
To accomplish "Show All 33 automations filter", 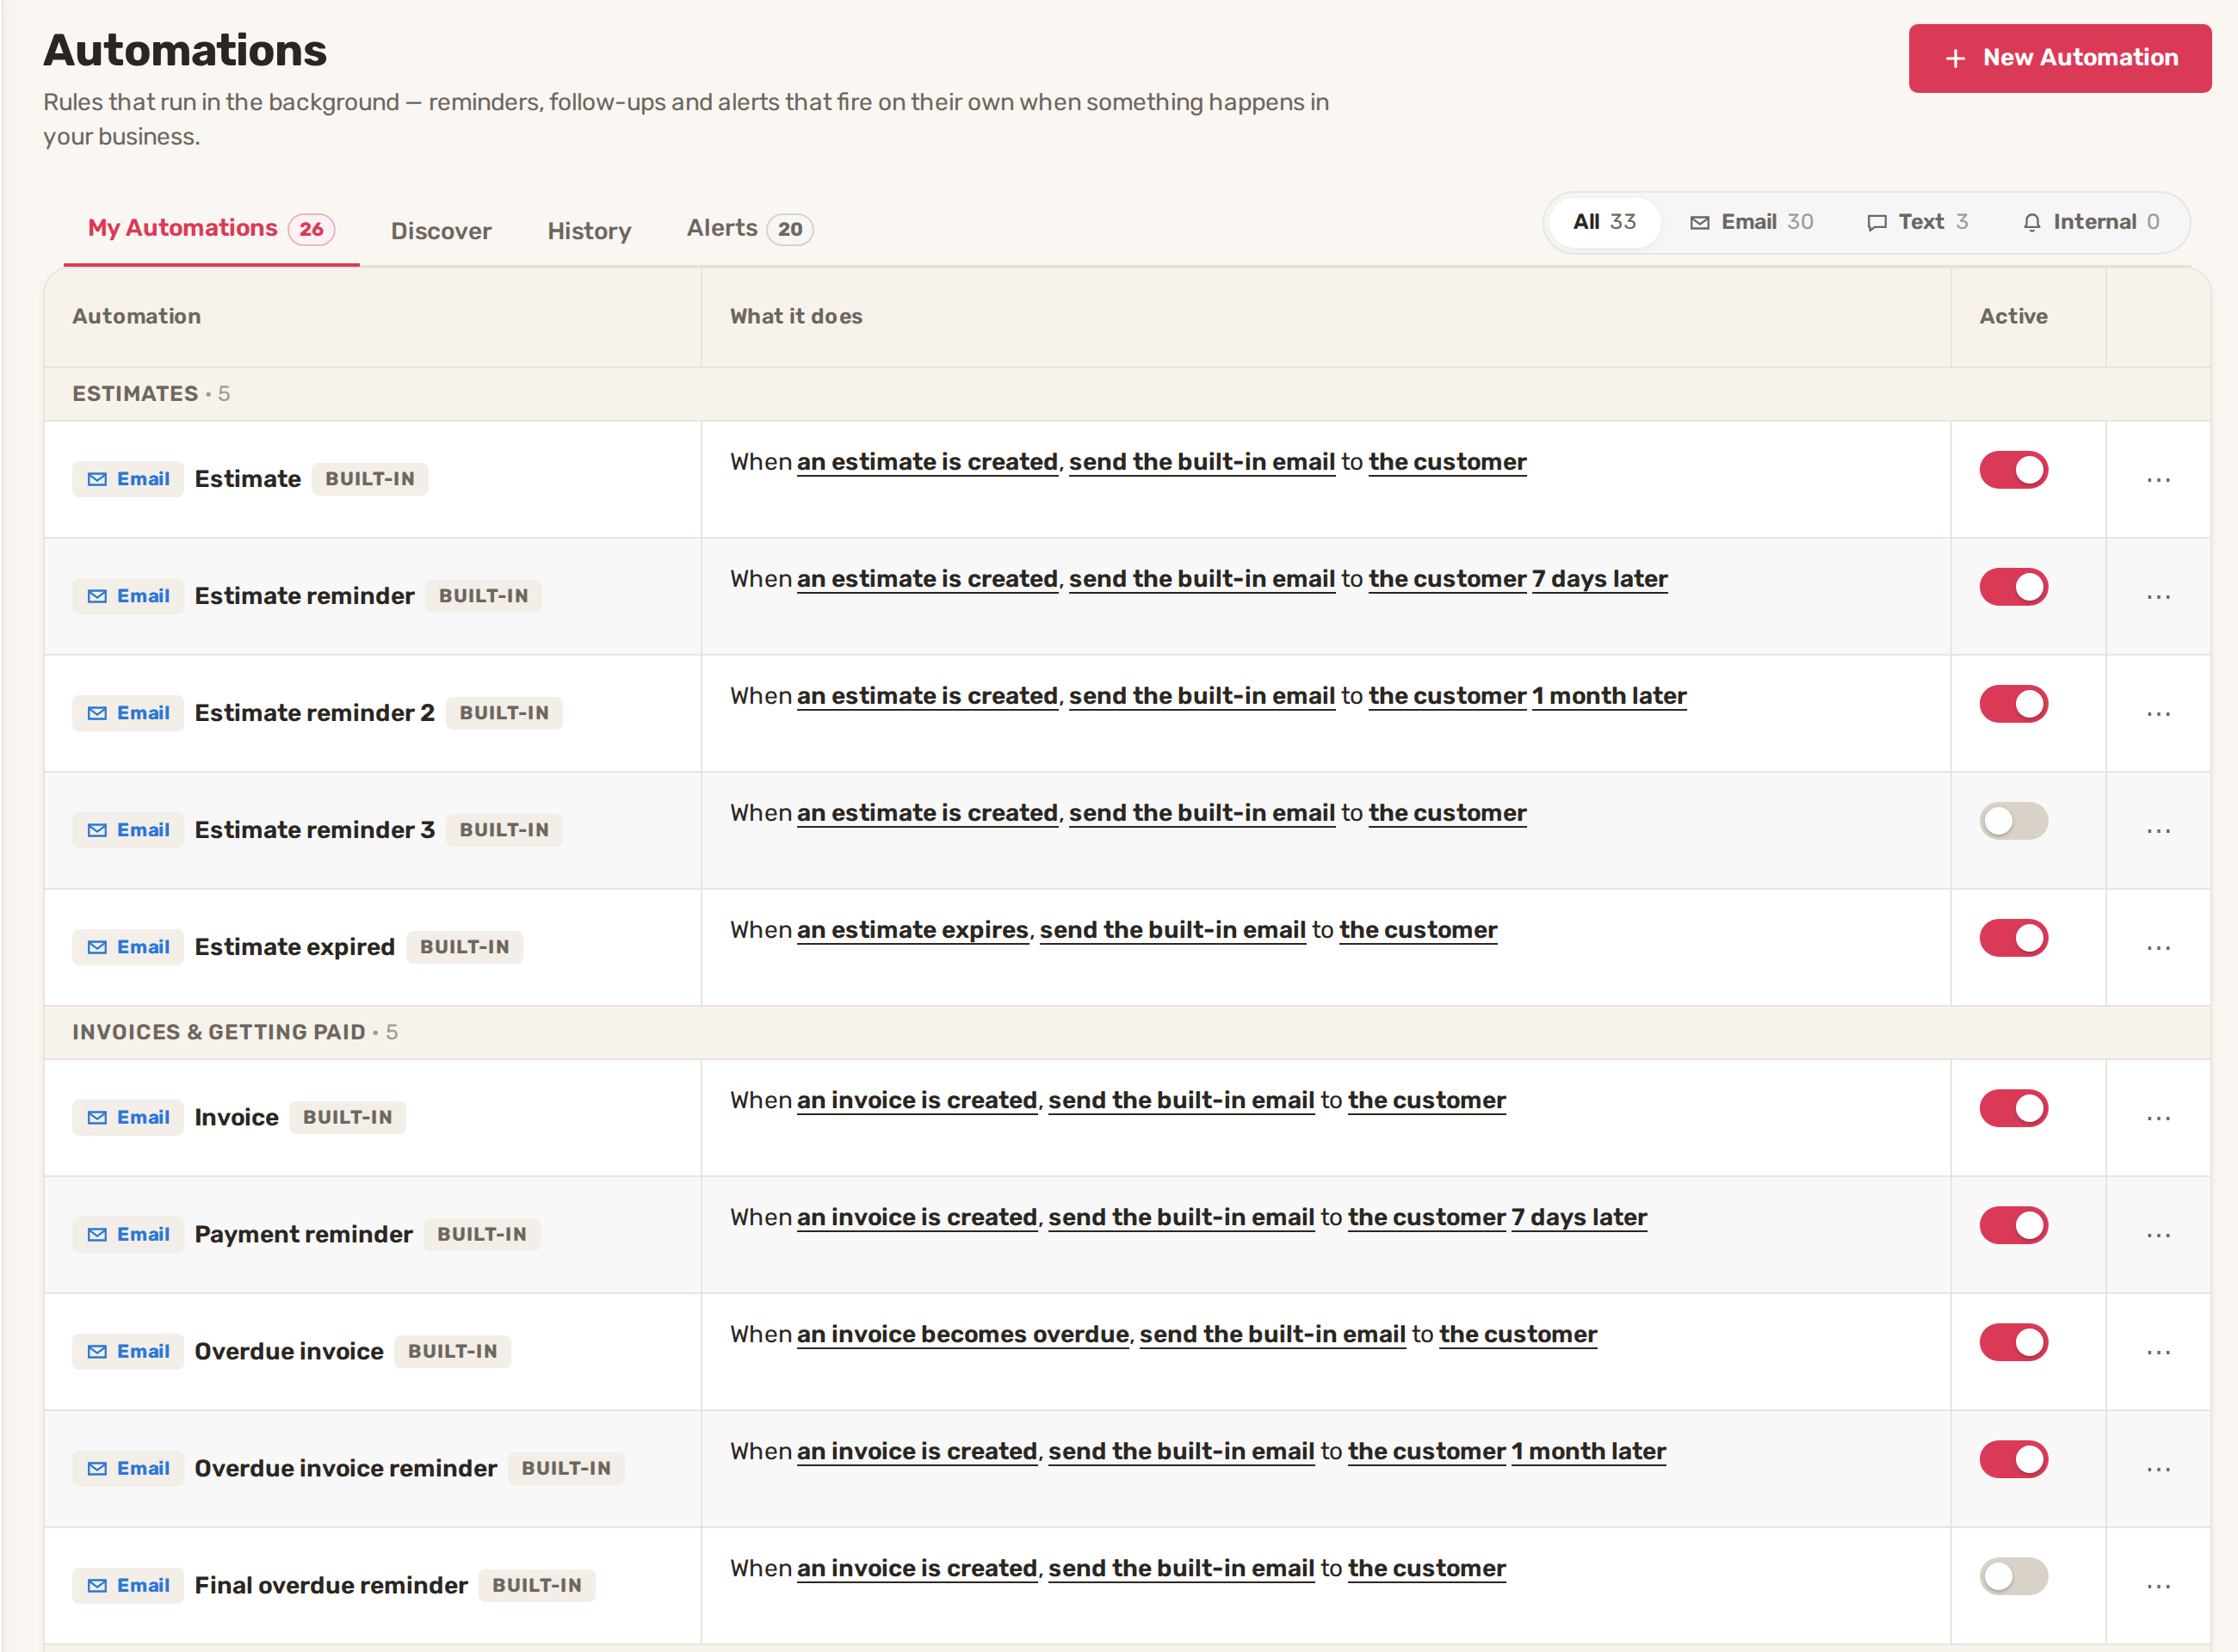I will pyautogui.click(x=1604, y=222).
